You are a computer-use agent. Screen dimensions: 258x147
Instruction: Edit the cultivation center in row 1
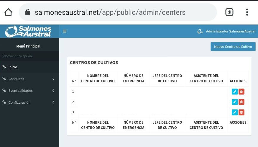[235, 92]
